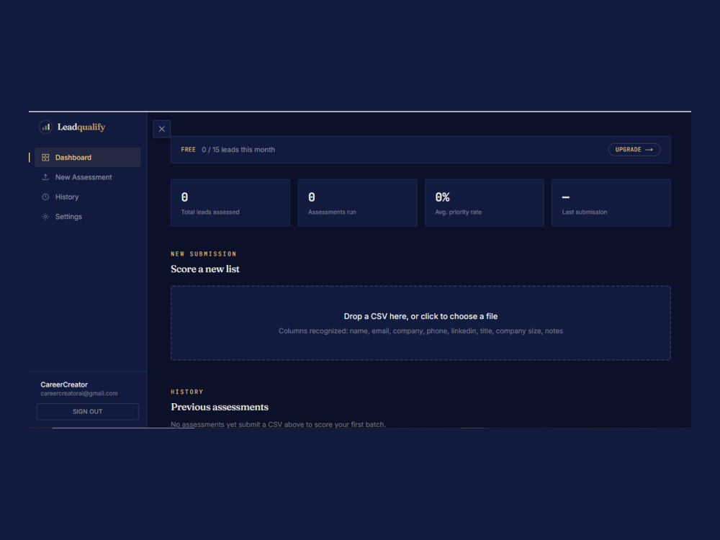Screen dimensions: 720x540
Task: Open the Dashboard menu item
Action: (x=88, y=158)
